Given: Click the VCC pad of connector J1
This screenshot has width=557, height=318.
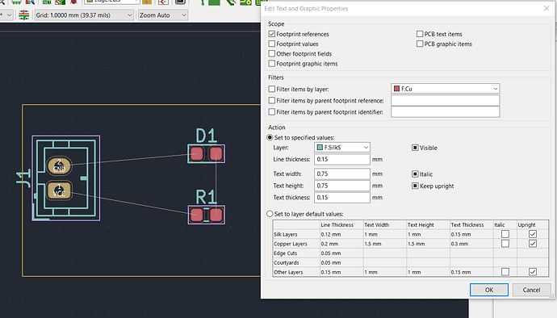Looking at the screenshot, I should pyautogui.click(x=59, y=190).
